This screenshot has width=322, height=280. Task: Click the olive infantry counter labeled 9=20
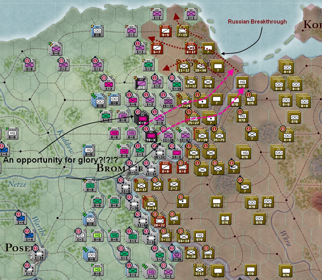coord(191,253)
